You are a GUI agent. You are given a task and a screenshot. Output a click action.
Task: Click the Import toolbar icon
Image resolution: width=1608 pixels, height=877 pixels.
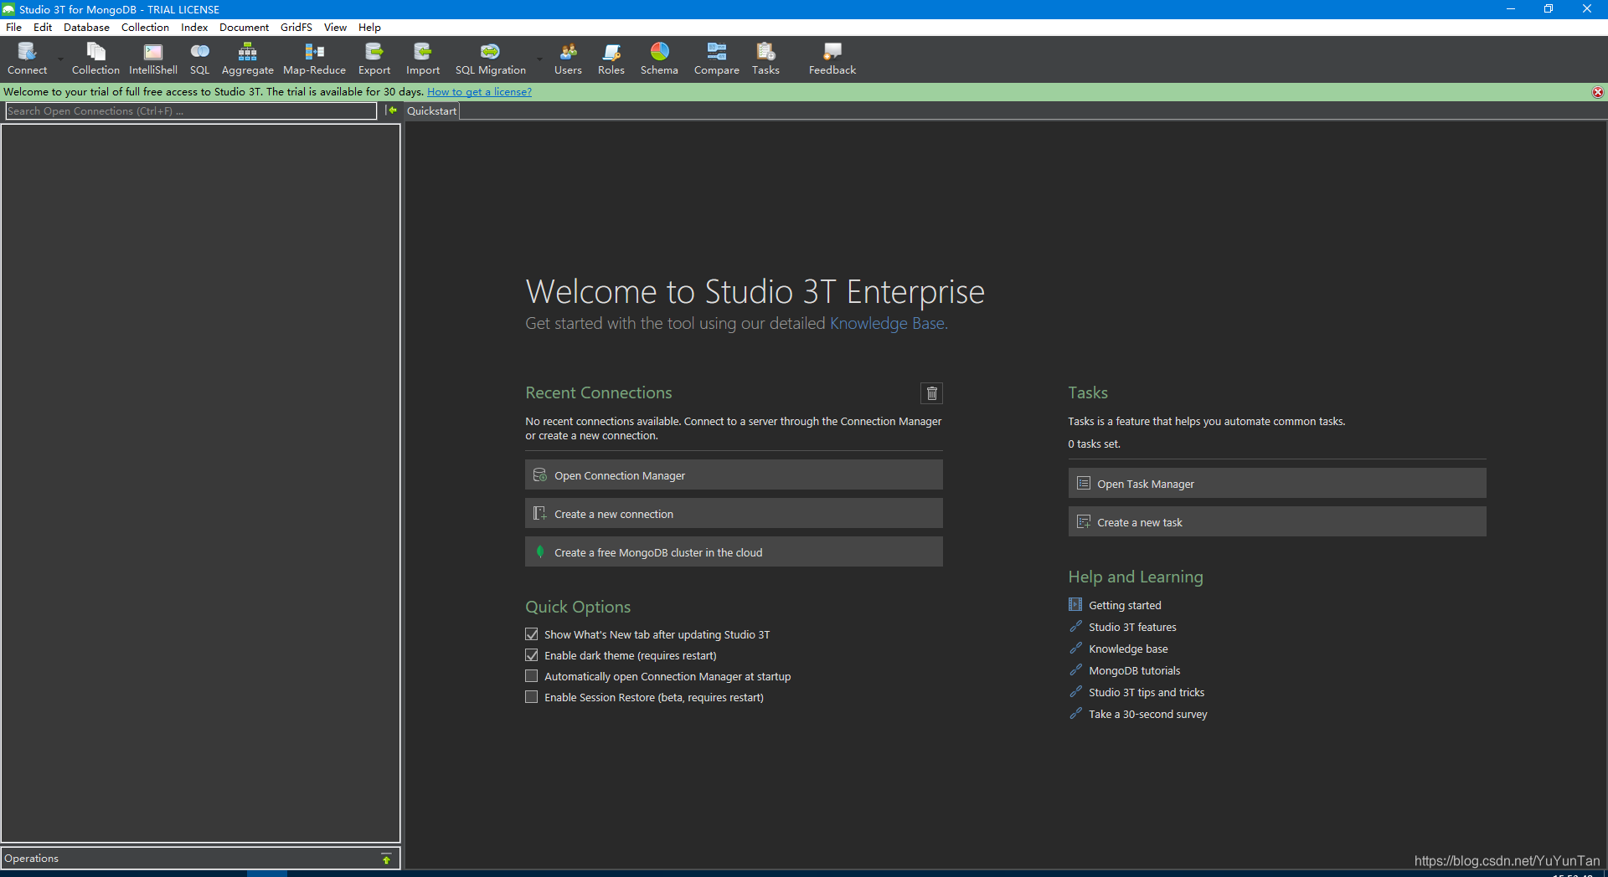pos(423,59)
